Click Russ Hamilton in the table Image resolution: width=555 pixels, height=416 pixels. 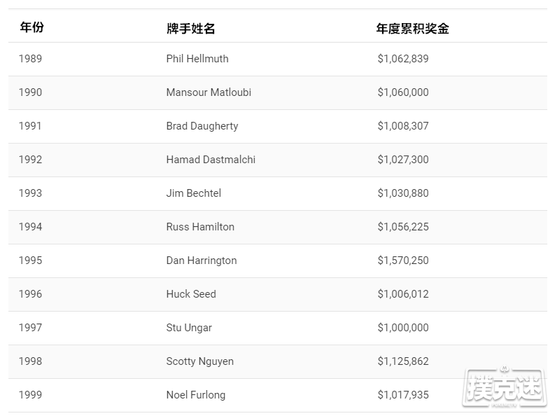coord(200,227)
